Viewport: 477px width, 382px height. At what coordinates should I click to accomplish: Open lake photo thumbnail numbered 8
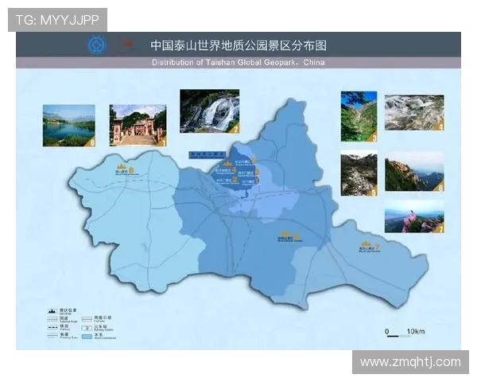[68, 126]
